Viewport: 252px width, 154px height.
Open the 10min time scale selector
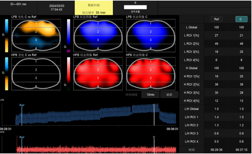click(x=150, y=94)
